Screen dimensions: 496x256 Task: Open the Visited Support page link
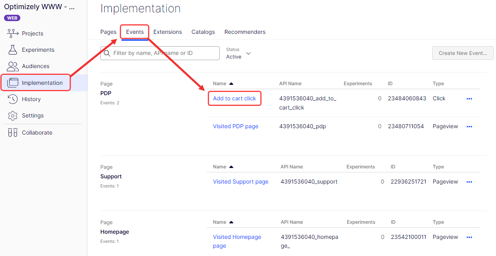click(x=240, y=182)
